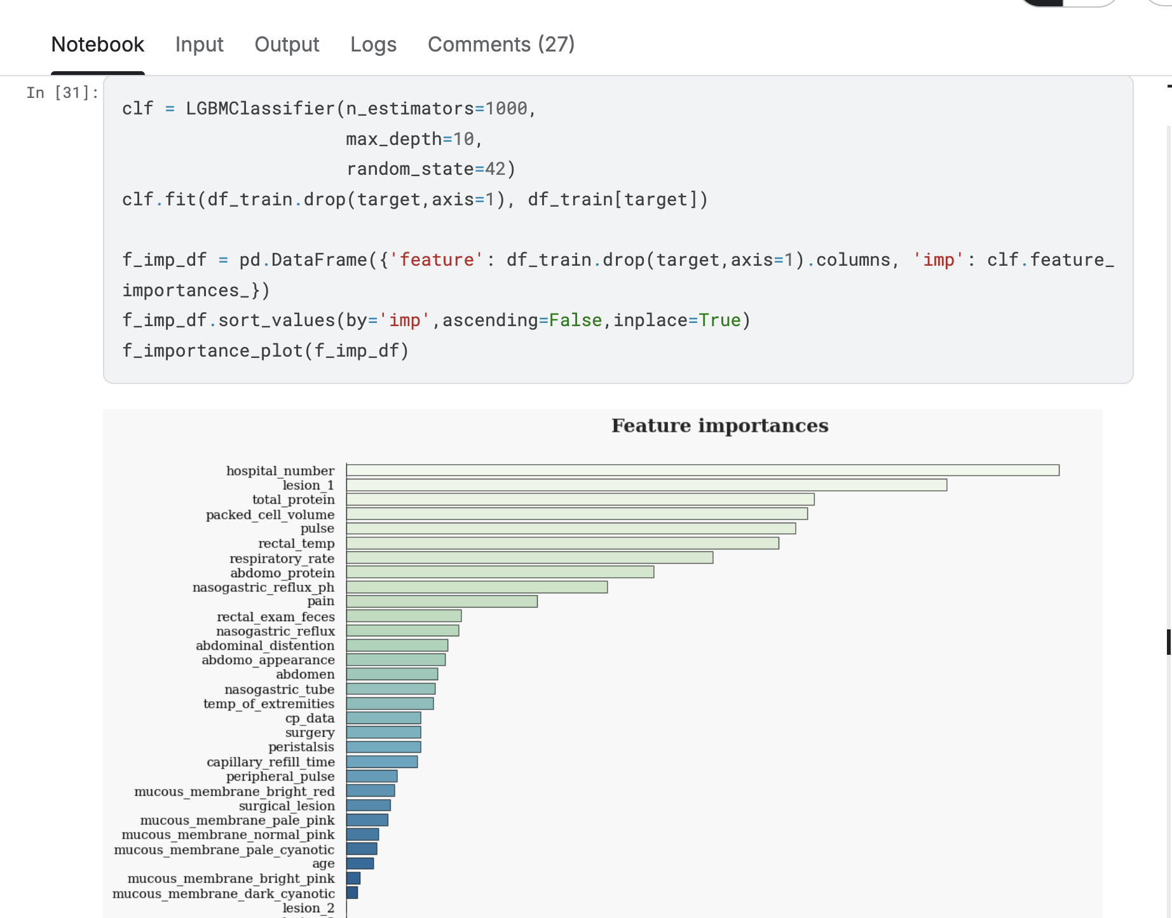Image resolution: width=1172 pixels, height=918 pixels.
Task: Click the hospital_number bar in chart
Action: pyautogui.click(x=702, y=470)
